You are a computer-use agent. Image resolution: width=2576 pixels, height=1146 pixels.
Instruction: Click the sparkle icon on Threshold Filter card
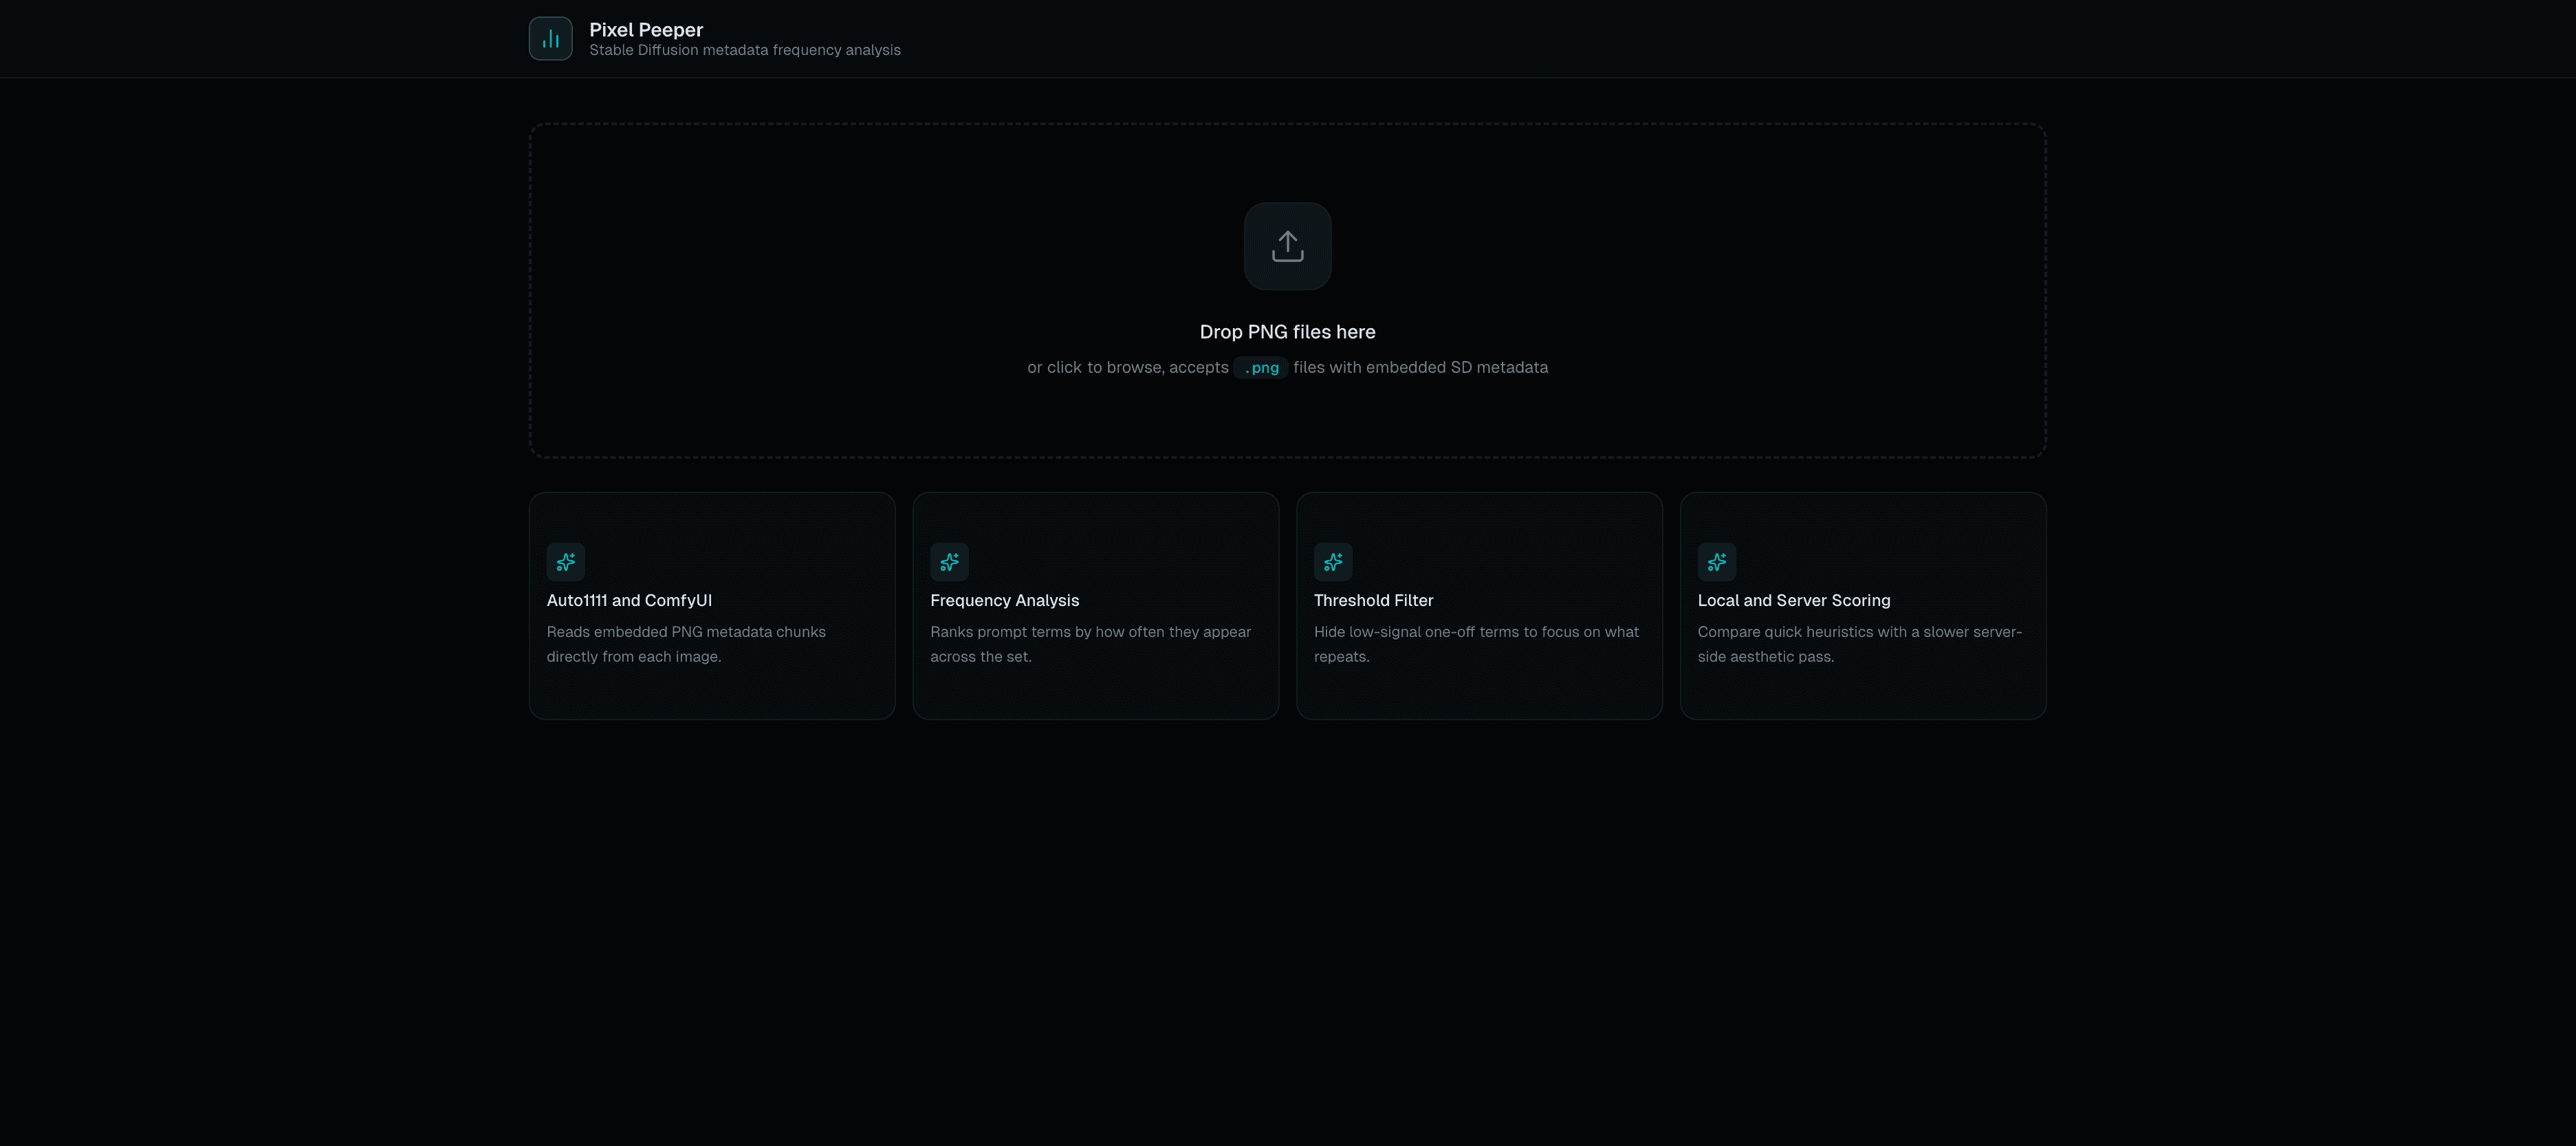[1333, 562]
